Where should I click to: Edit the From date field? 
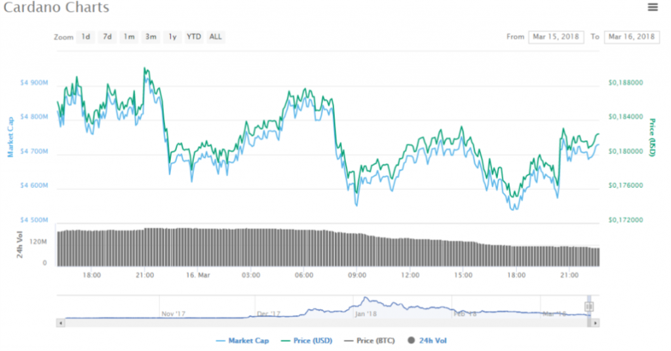556,37
